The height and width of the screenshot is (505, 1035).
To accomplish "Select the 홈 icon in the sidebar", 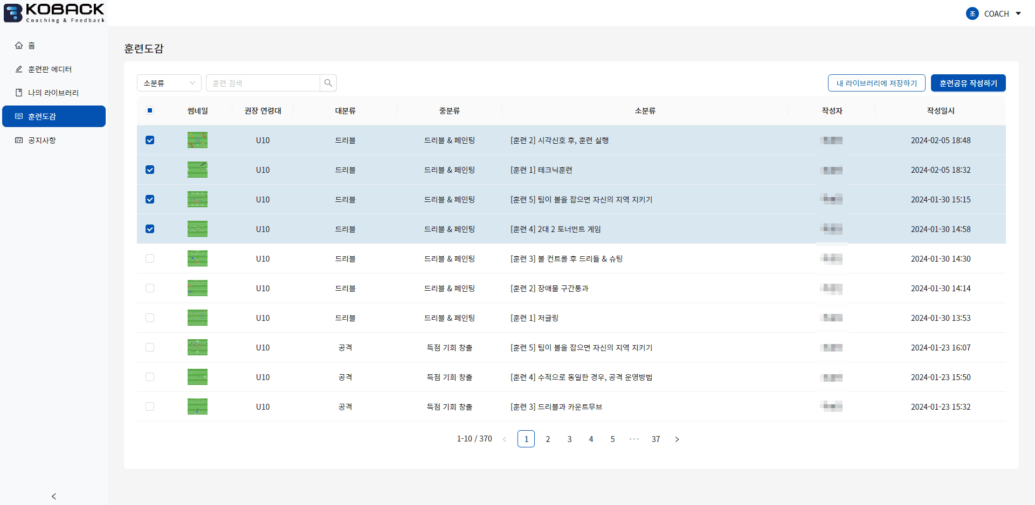I will point(19,45).
